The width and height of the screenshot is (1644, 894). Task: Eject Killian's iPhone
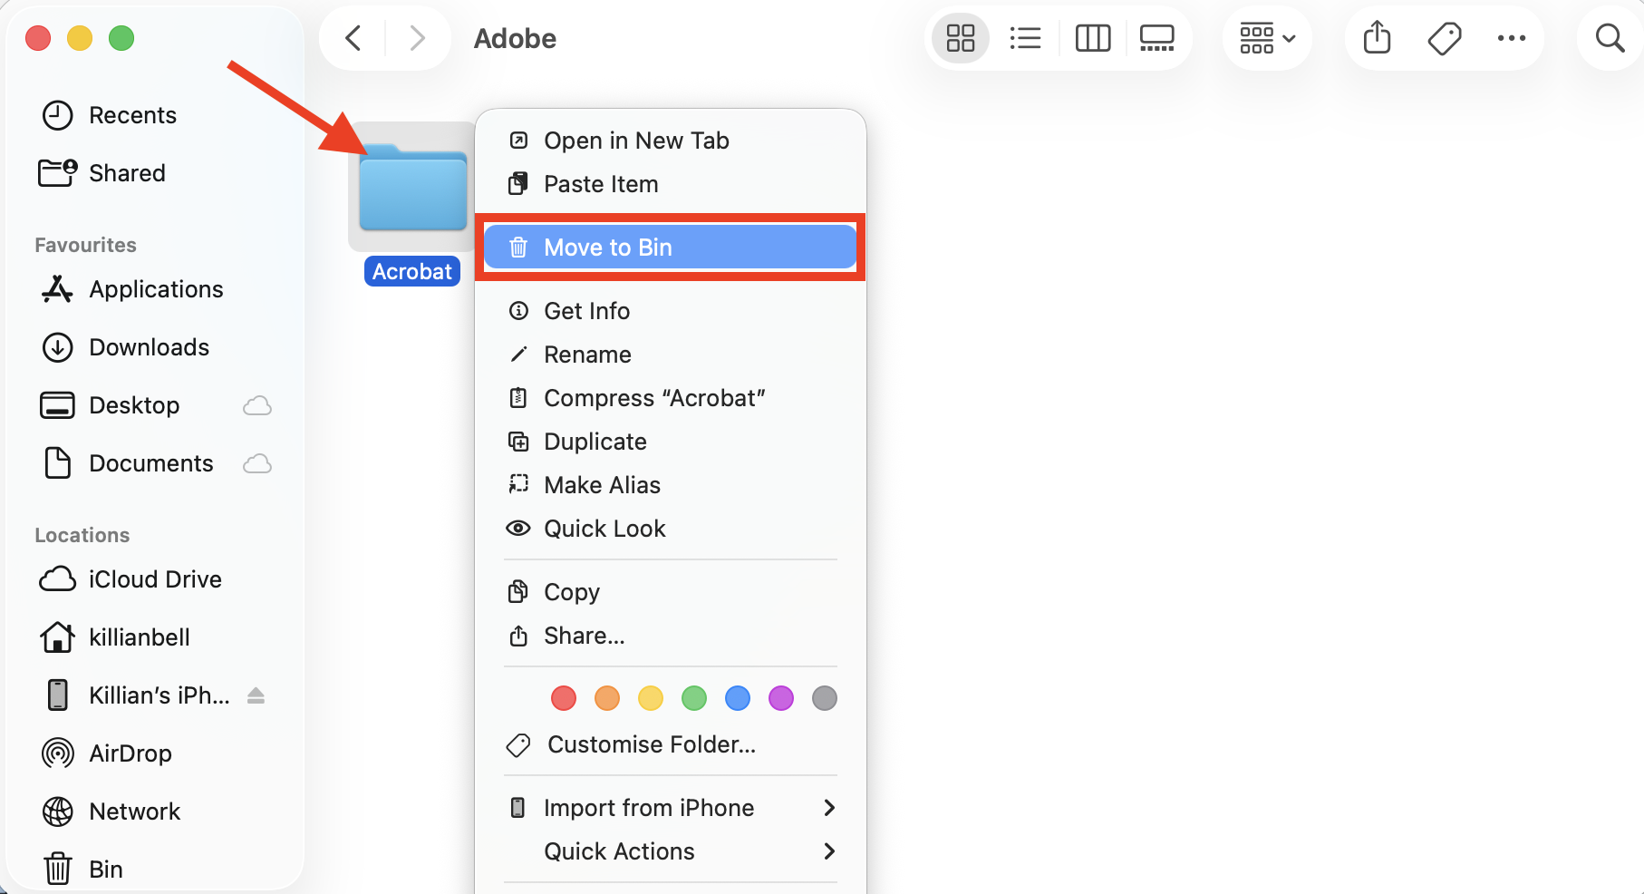click(x=256, y=695)
